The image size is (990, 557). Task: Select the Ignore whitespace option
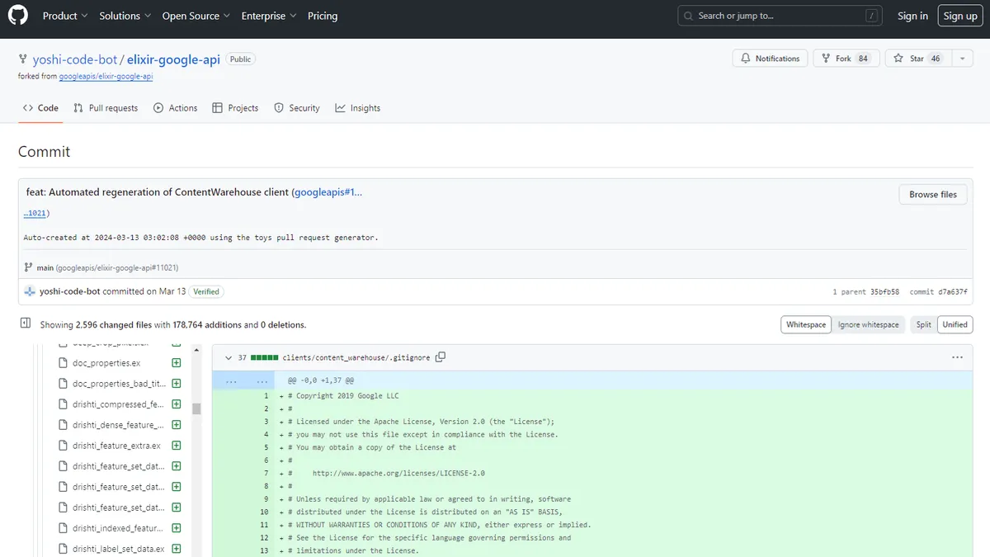868,325
